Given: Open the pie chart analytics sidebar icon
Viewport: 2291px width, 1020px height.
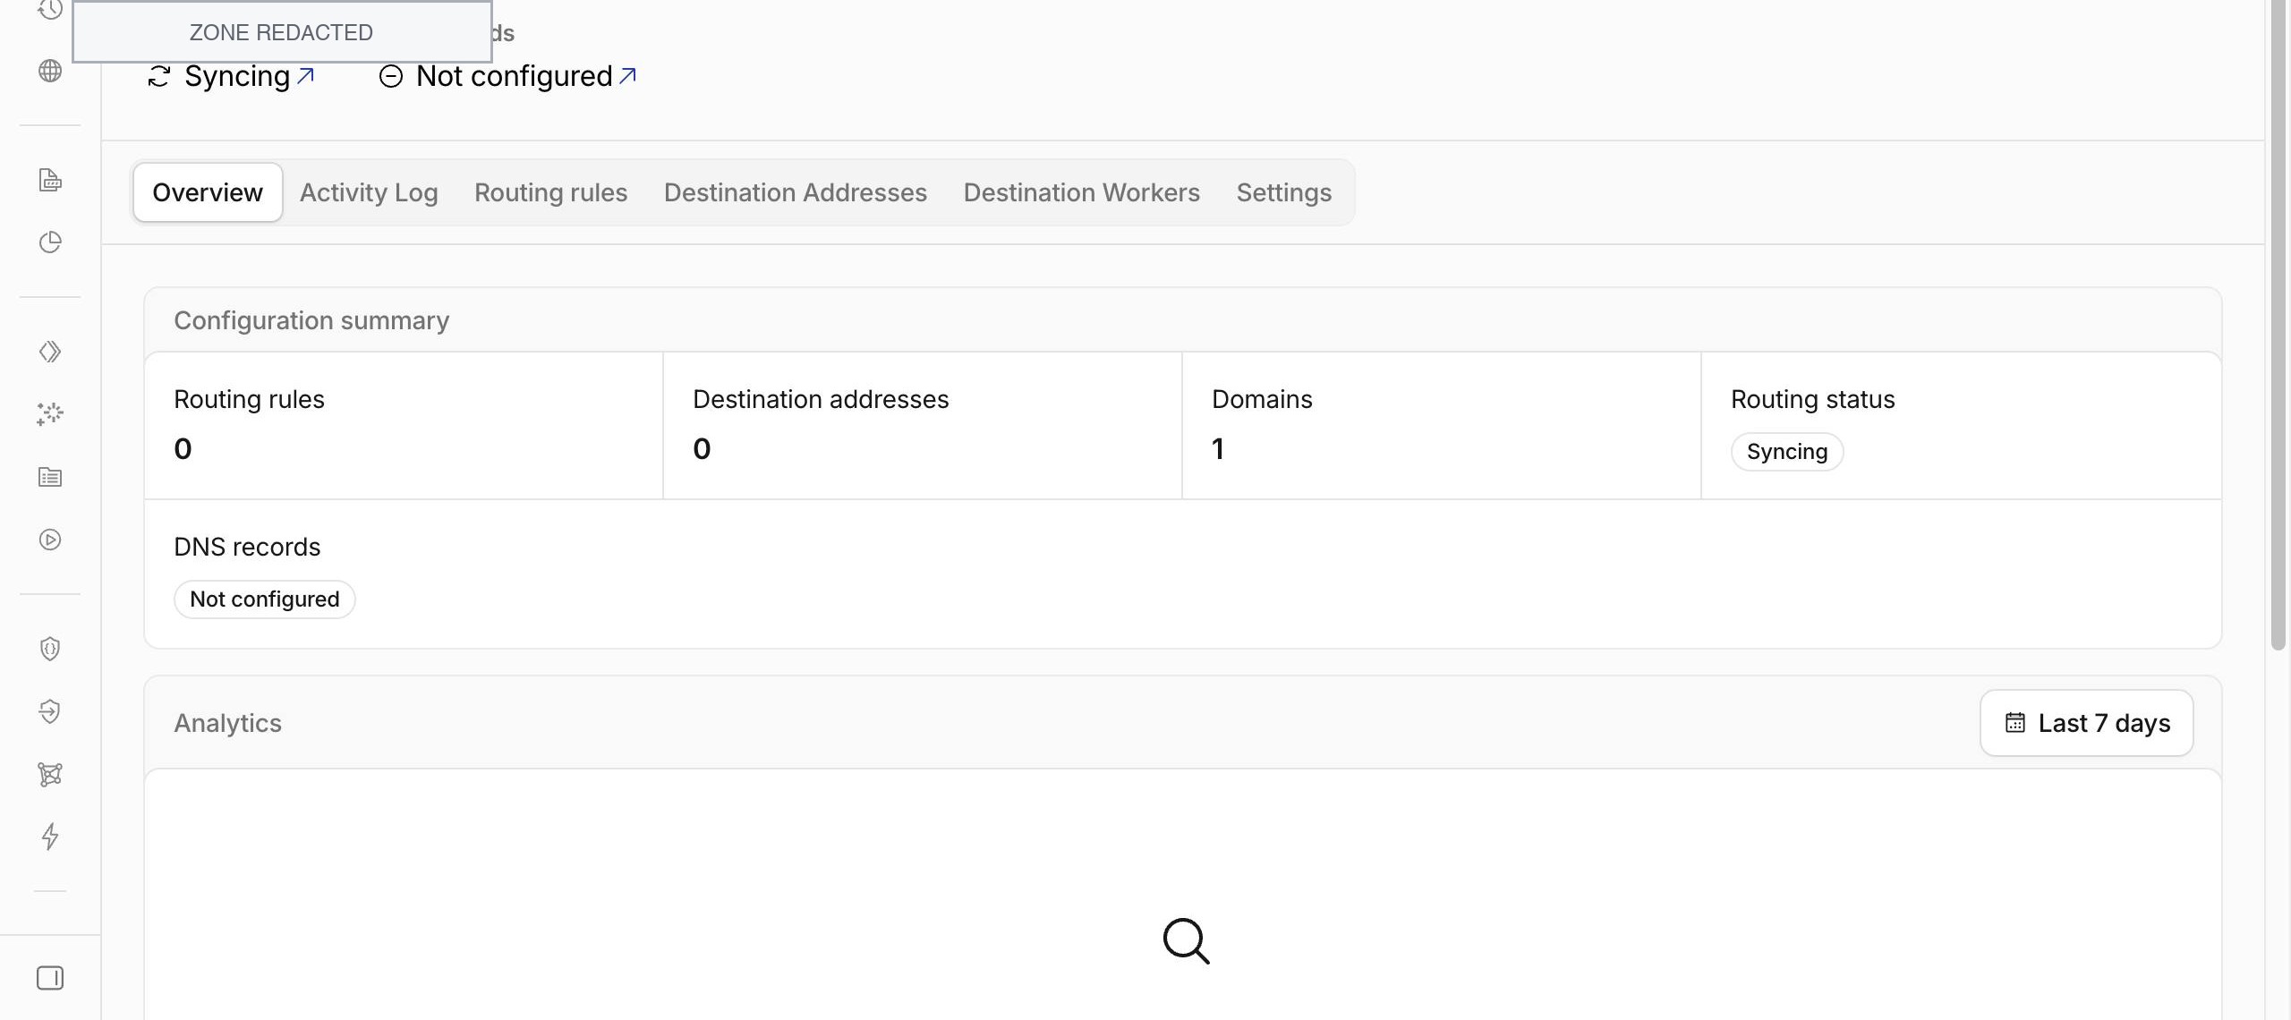Looking at the screenshot, I should (x=50, y=242).
